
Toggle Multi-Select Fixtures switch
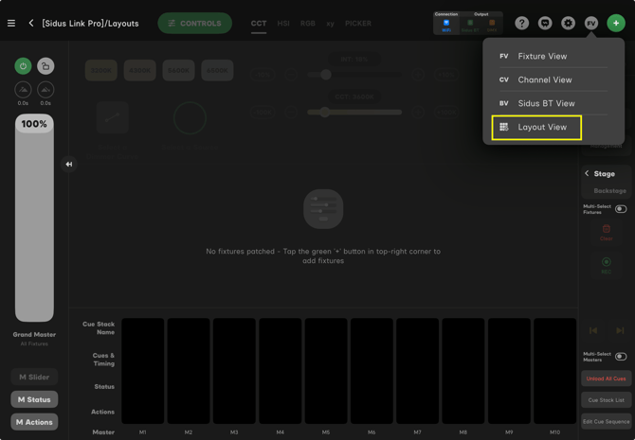pyautogui.click(x=621, y=209)
